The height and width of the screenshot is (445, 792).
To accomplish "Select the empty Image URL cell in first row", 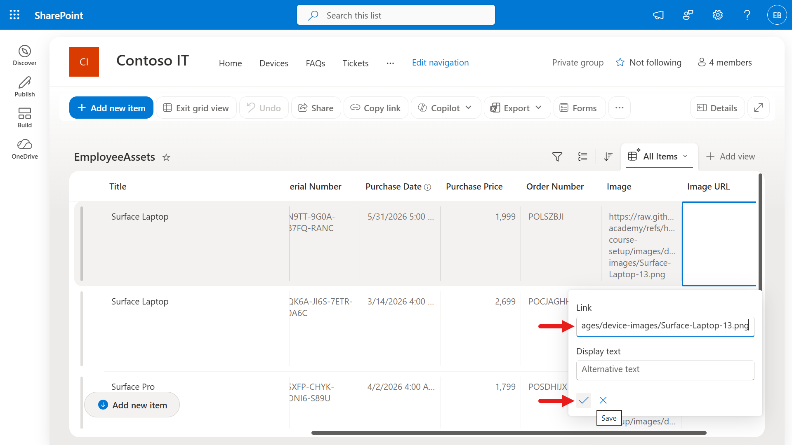I will [719, 244].
